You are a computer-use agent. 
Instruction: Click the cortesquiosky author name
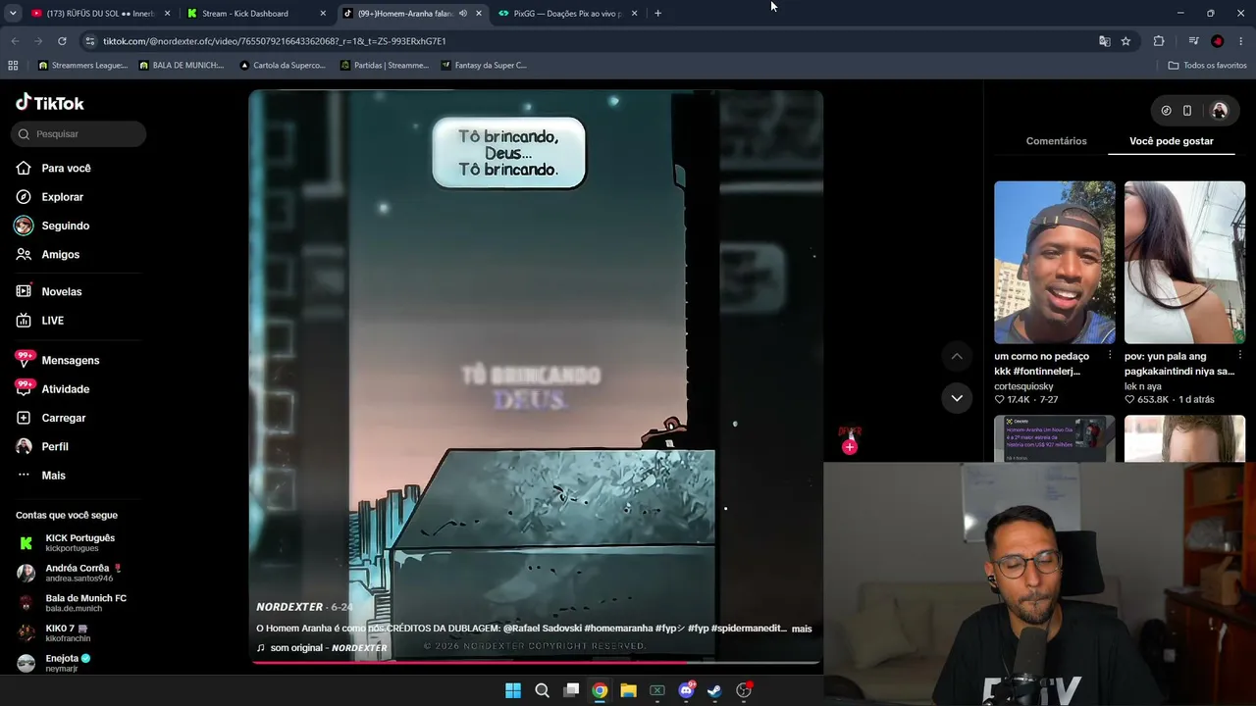click(x=1023, y=386)
